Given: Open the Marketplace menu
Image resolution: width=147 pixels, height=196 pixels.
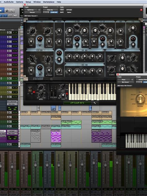Looking at the screenshot, I should (49, 2).
